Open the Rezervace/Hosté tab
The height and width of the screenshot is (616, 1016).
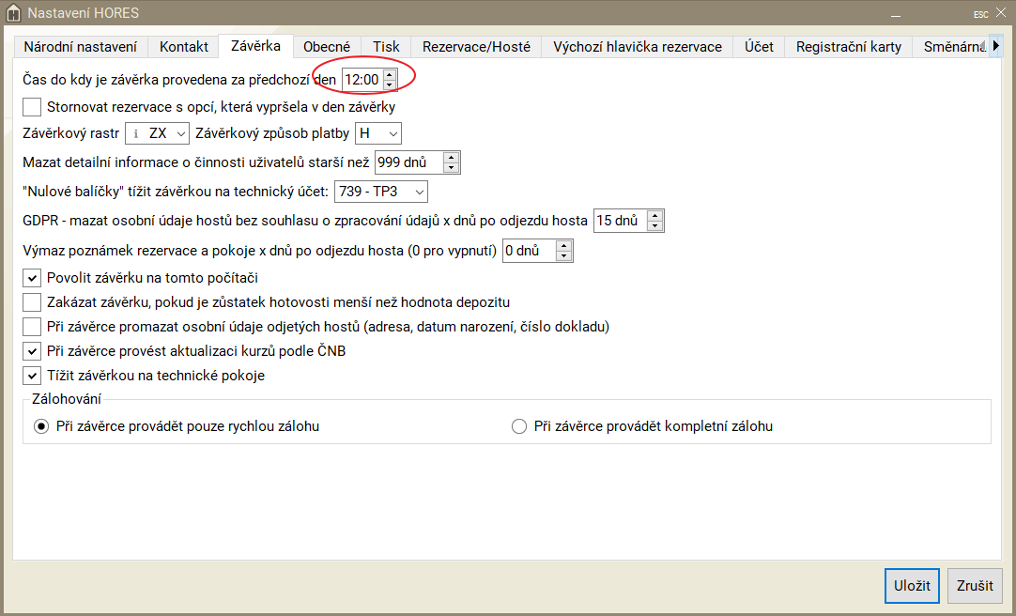[x=476, y=47]
